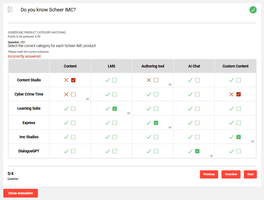Toggle Express LMS checkbox

(115, 123)
